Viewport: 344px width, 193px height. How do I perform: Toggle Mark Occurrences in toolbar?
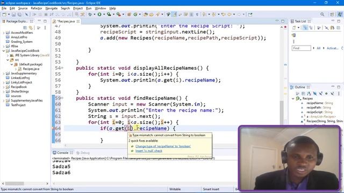(174, 14)
